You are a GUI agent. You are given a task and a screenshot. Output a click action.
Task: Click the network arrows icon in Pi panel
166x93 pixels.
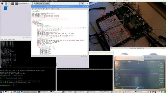click(81, 4)
